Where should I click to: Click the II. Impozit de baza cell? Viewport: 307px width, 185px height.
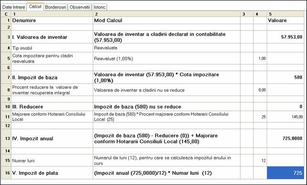pos(51,77)
